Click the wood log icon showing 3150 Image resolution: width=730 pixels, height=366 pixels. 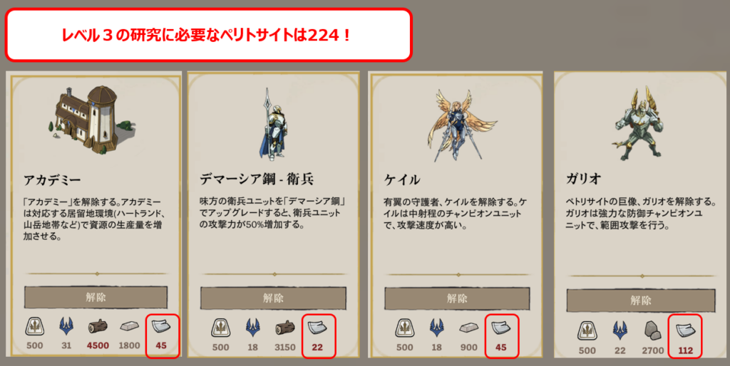(285, 328)
